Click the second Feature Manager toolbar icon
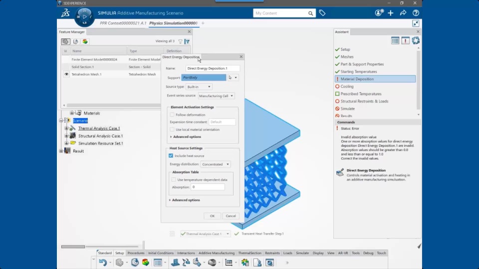The image size is (479, 269). click(x=76, y=41)
